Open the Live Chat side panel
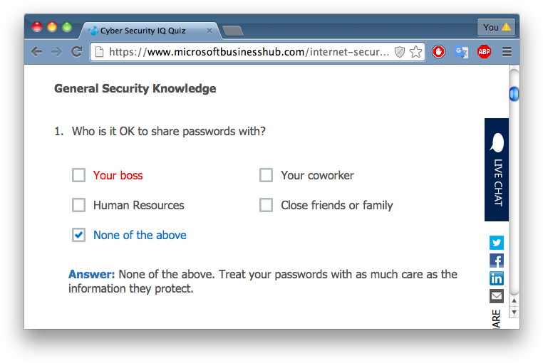Screen dimensions: 543x363 (x=497, y=169)
